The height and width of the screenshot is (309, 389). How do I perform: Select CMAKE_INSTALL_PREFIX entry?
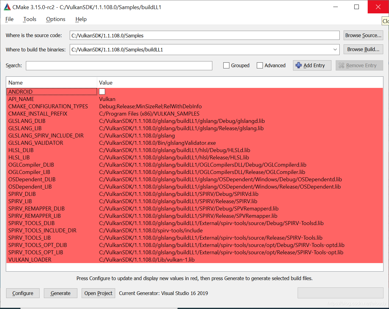click(x=38, y=114)
